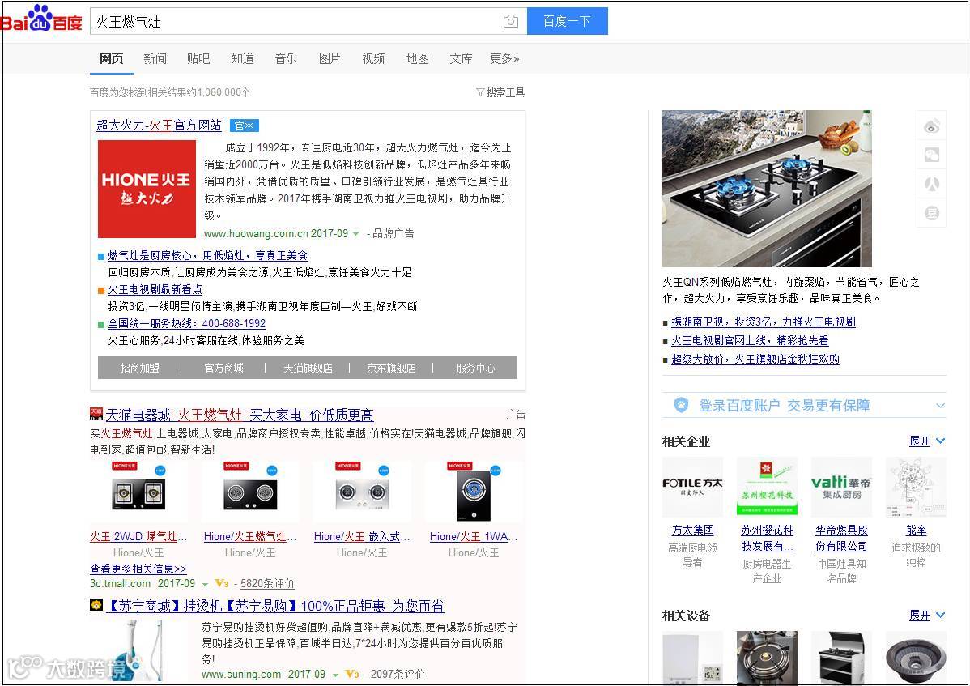Image resolution: width=970 pixels, height=686 pixels.
Task: Click the Renren 人 share icon
Action: [x=932, y=184]
